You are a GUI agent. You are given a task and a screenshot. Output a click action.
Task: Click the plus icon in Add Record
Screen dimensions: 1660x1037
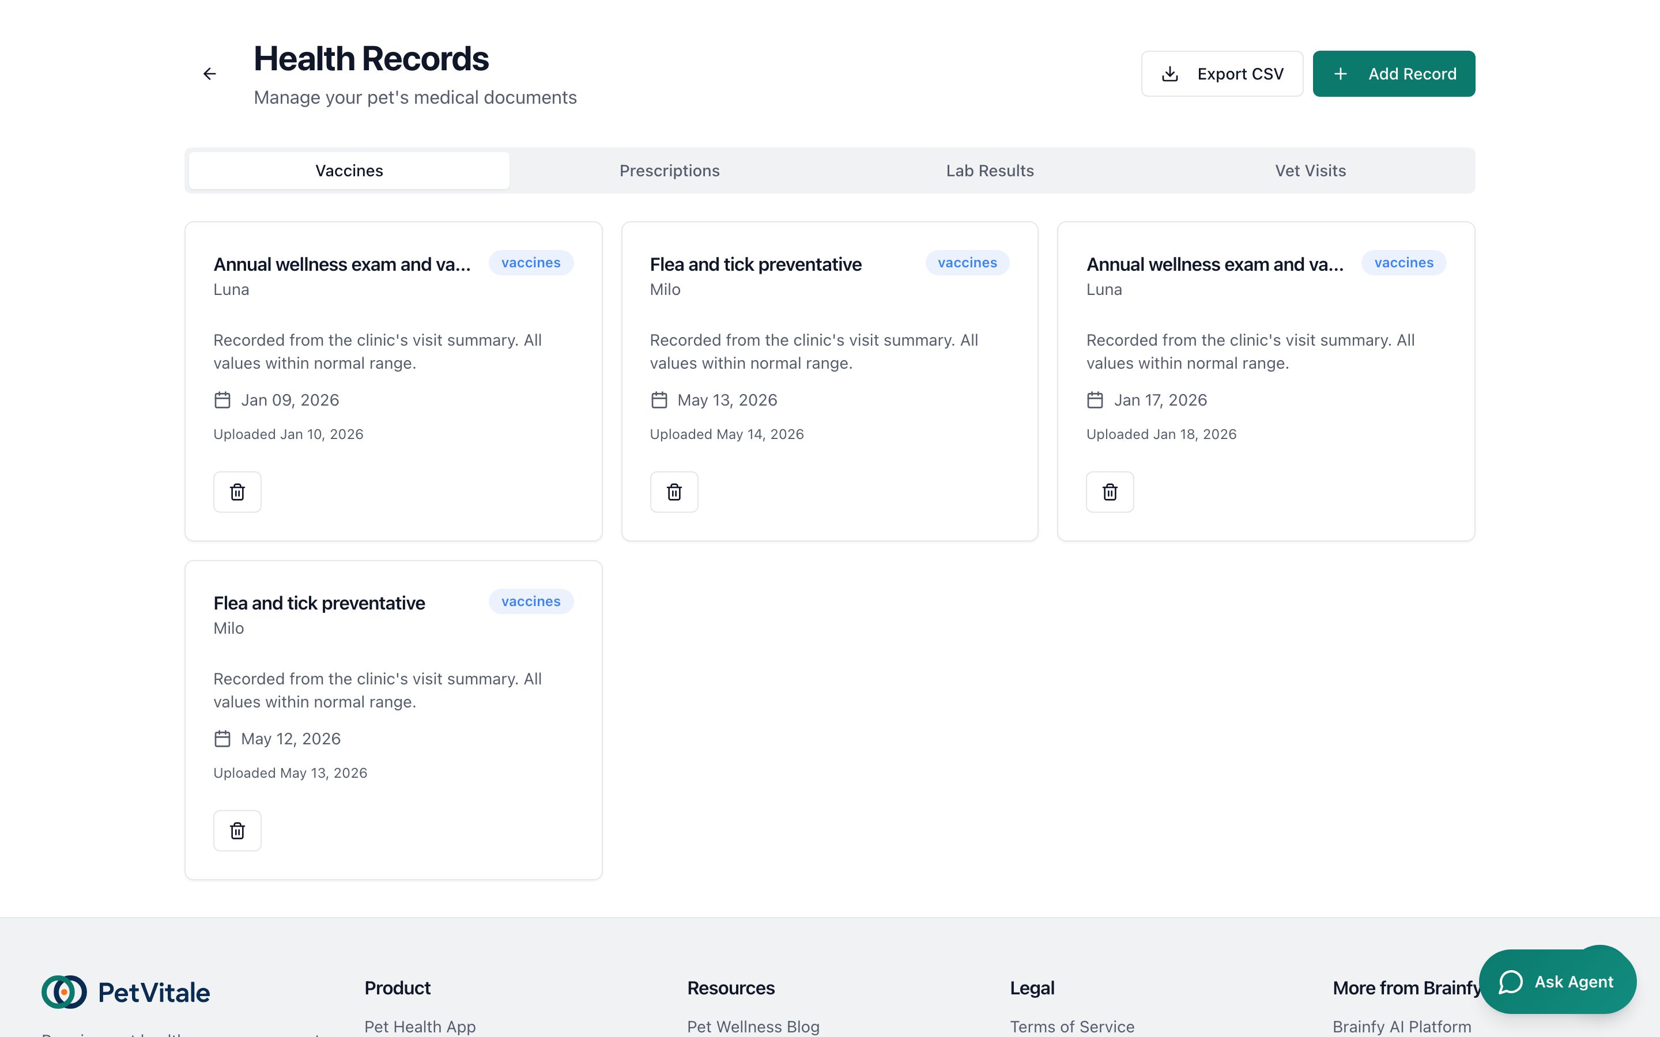1340,74
